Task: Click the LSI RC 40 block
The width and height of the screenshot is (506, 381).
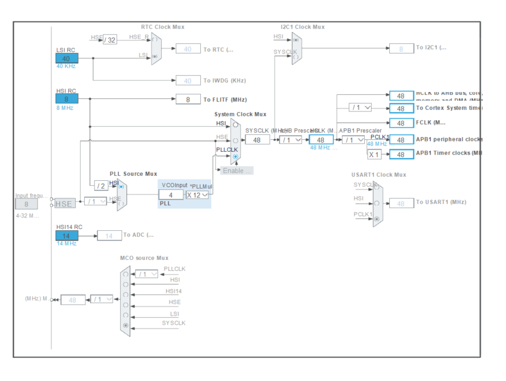Action: [67, 59]
